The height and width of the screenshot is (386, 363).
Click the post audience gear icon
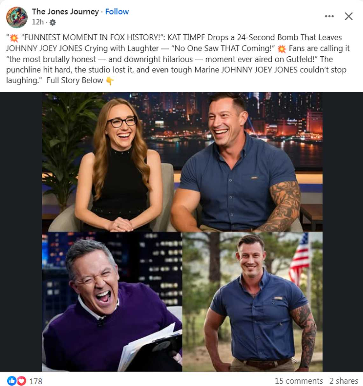(x=53, y=22)
